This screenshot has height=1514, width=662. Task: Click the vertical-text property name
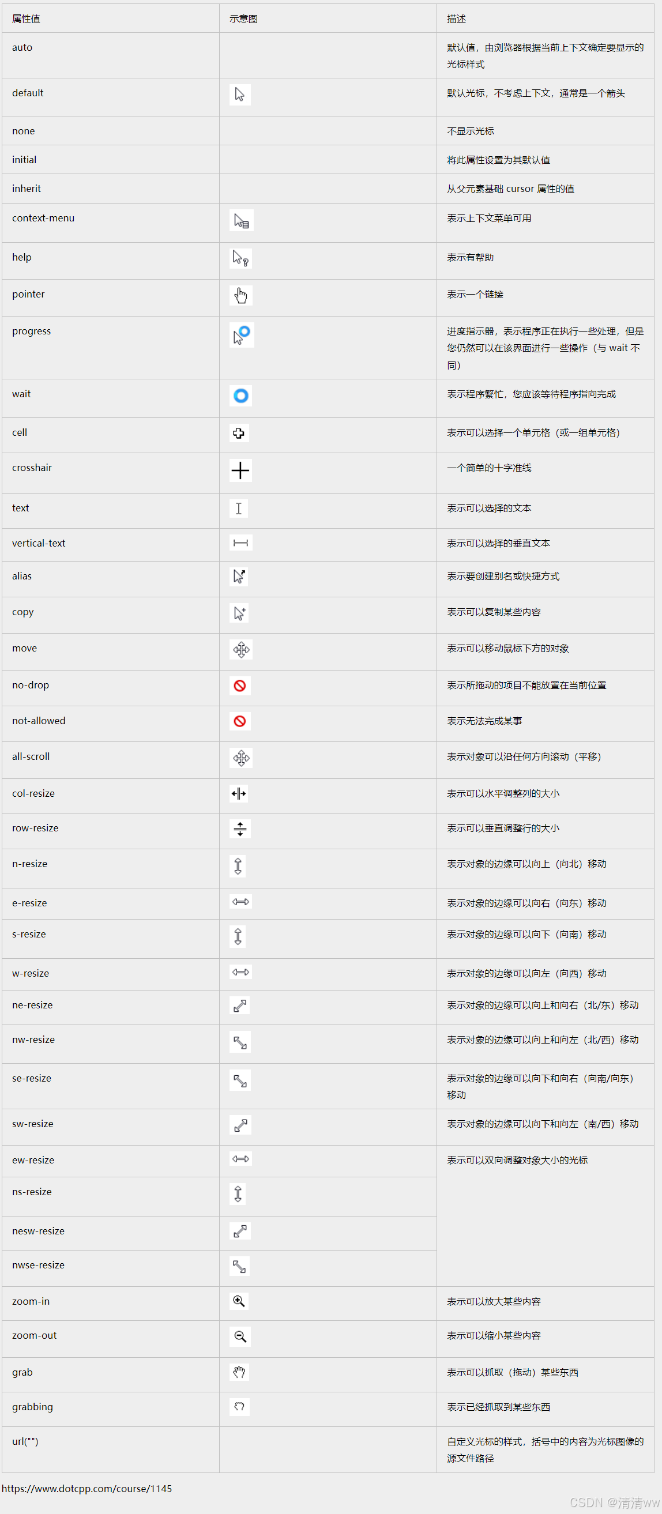[39, 543]
